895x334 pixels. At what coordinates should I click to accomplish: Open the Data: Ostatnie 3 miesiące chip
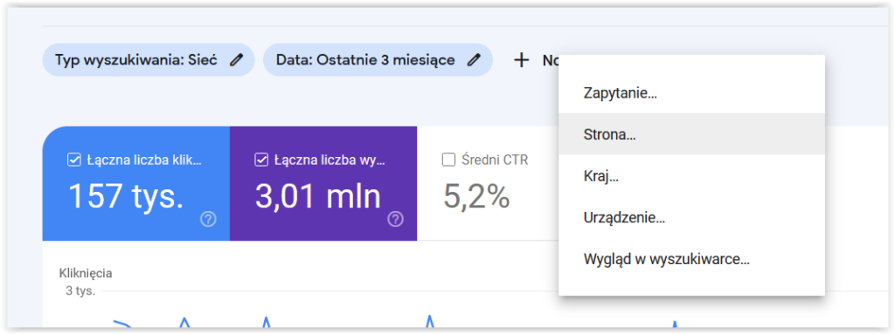tap(378, 60)
